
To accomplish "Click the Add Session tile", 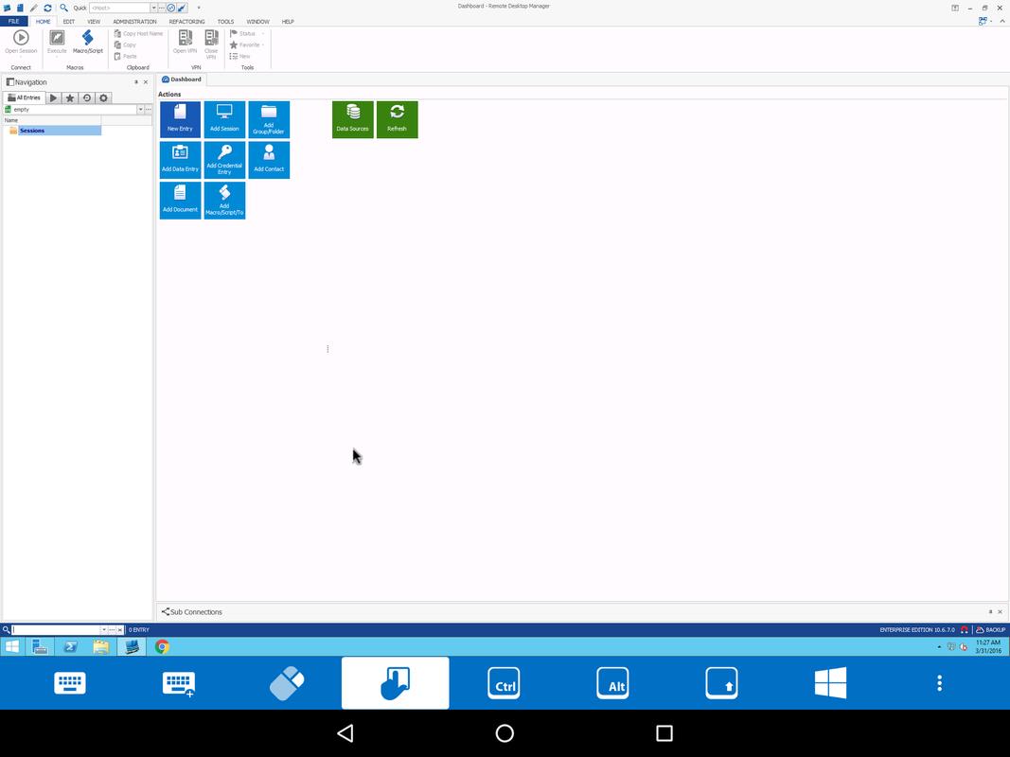I will 224,119.
